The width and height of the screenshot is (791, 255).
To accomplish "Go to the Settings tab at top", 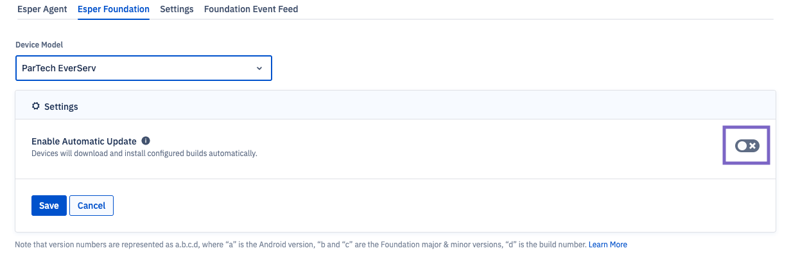I will pos(177,10).
